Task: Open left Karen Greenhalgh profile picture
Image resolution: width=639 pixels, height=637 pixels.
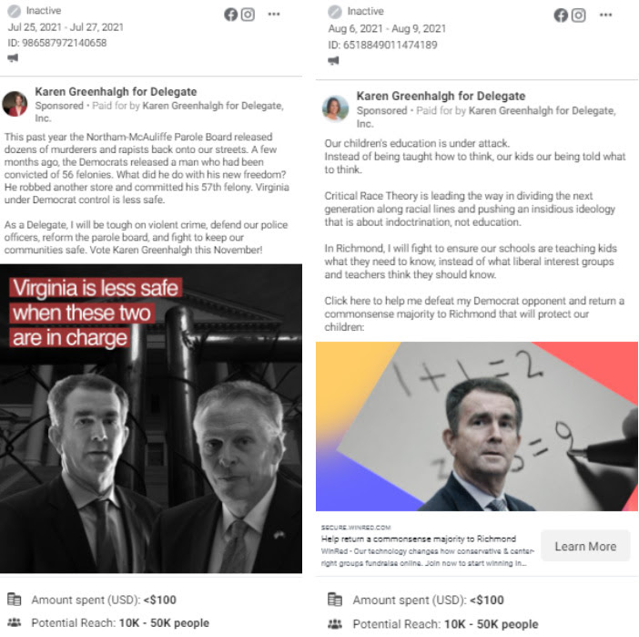Action: coord(15,104)
